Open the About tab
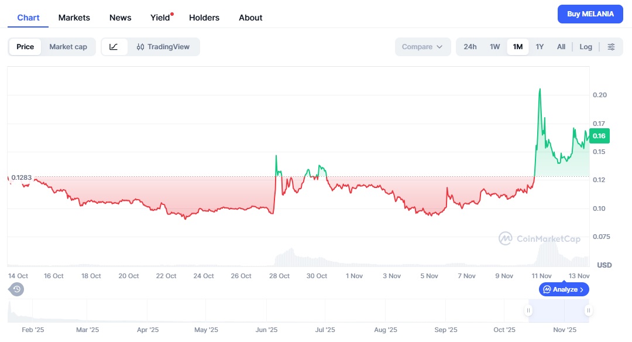 pyautogui.click(x=250, y=18)
